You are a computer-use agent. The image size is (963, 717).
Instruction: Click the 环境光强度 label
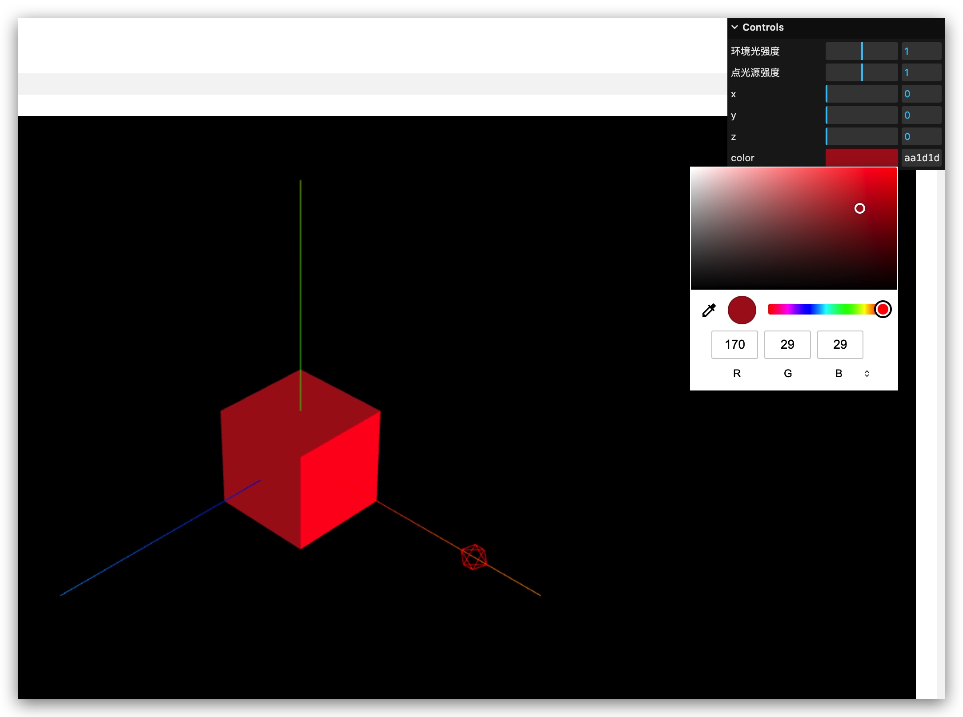click(x=755, y=51)
